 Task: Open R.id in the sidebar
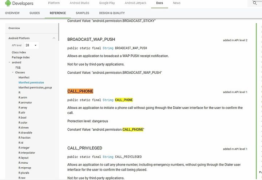[21, 143]
